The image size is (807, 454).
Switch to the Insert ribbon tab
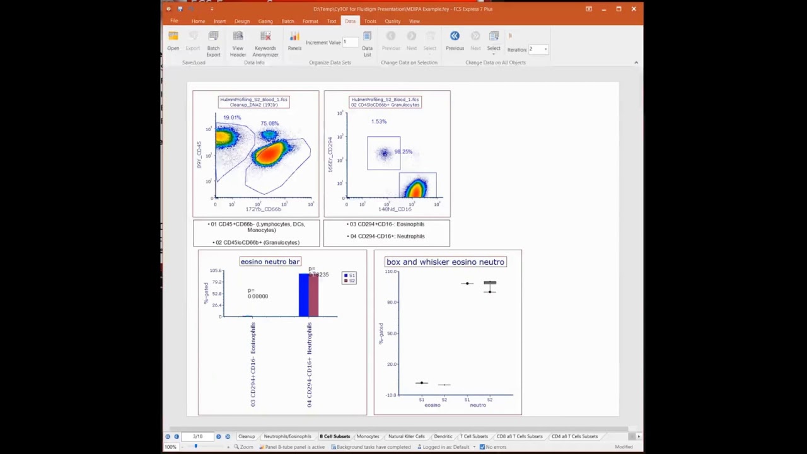[x=219, y=21]
